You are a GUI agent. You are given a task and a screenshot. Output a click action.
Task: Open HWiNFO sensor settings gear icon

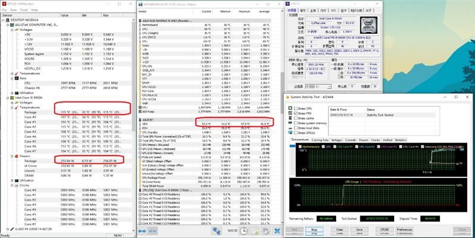click(x=266, y=231)
